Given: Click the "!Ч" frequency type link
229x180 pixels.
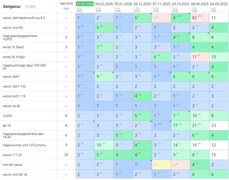Looking at the screenshot, I should [66, 9].
